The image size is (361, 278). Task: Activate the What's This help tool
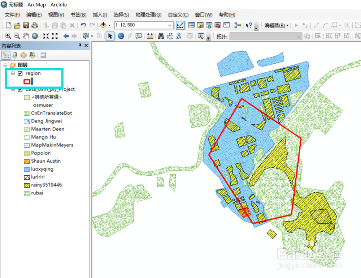249,25
